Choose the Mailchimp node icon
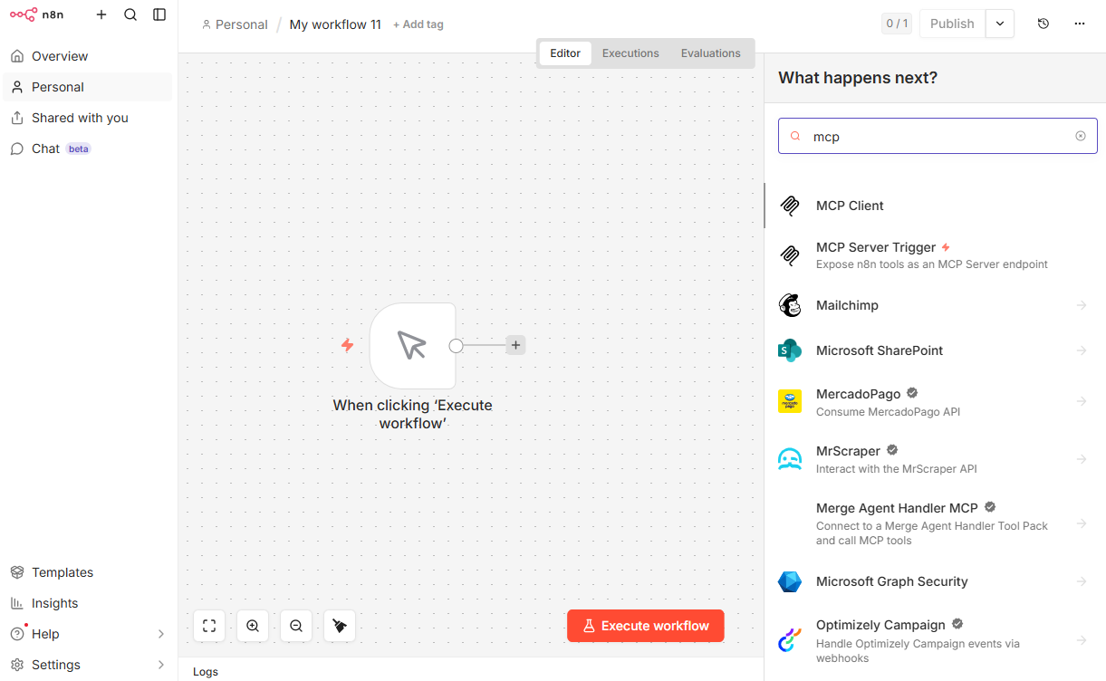The image size is (1106, 681). [790, 305]
